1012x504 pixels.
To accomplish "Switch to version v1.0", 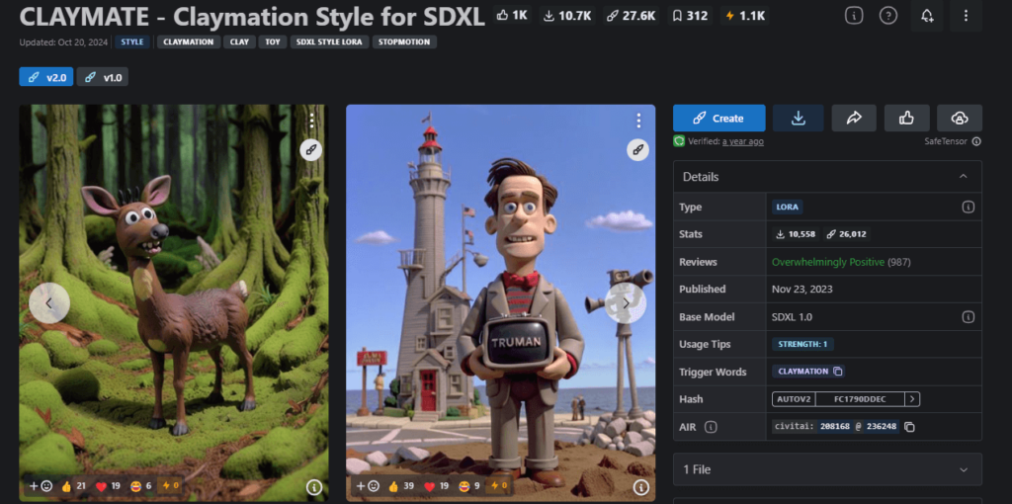I will [103, 77].
